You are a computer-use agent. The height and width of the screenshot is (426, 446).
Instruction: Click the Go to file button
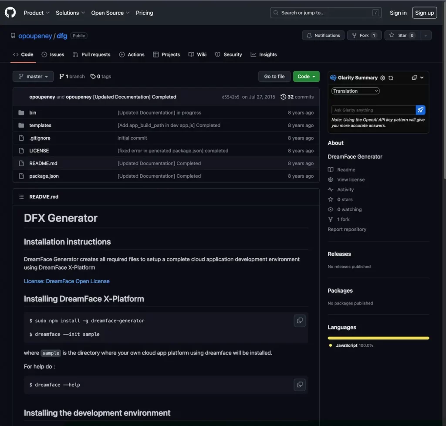274,76
